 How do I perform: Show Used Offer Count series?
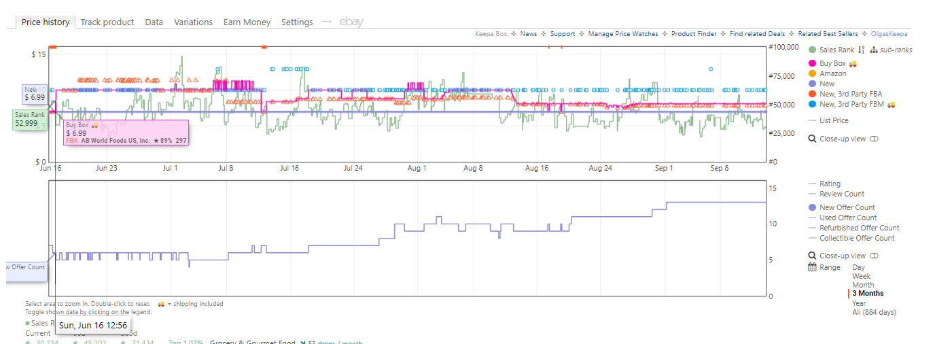tap(848, 218)
